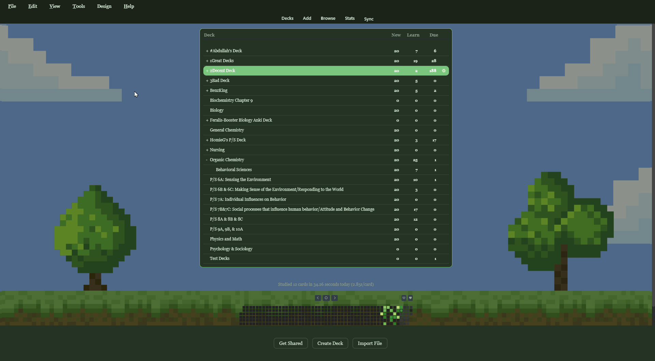Collapse the Organic Chemistry deck

click(x=207, y=160)
